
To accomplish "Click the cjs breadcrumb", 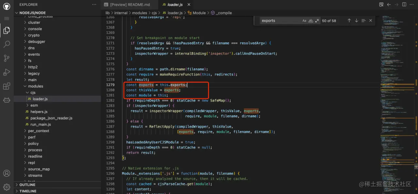I will (x=154, y=13).
